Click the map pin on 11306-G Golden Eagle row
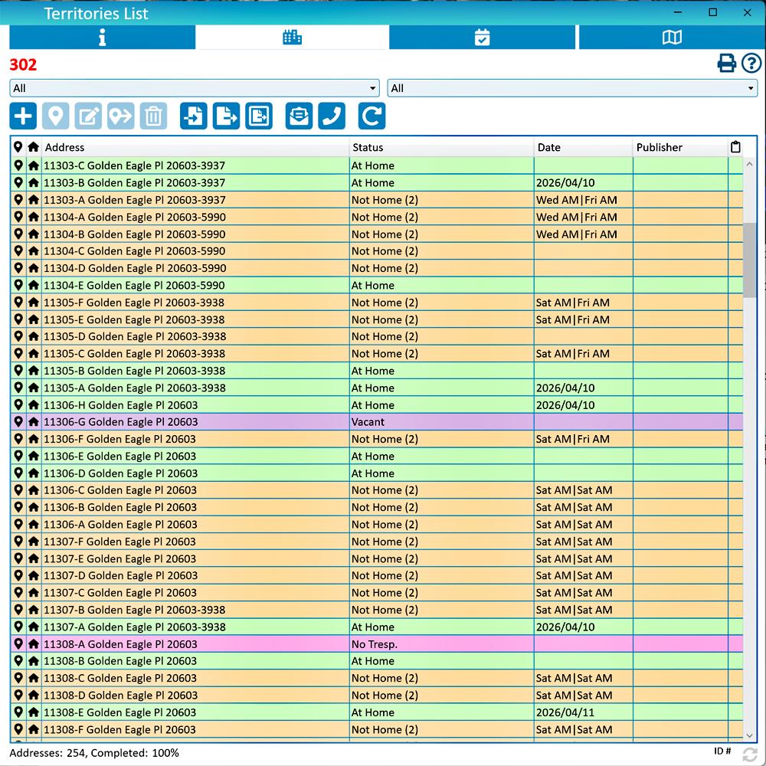Screen dimensions: 766x766 pos(18,422)
